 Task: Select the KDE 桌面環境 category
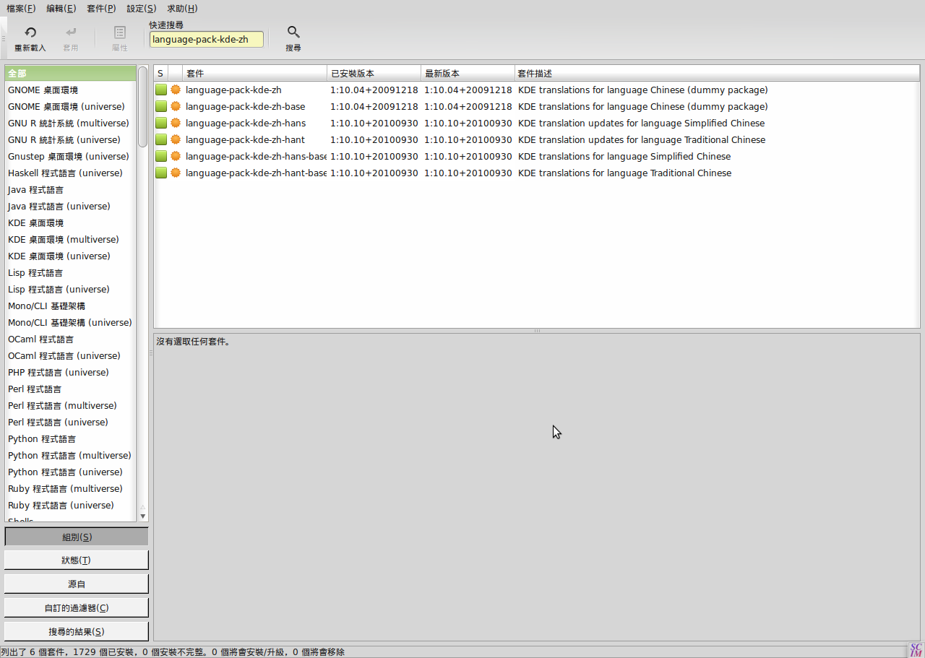click(x=70, y=223)
